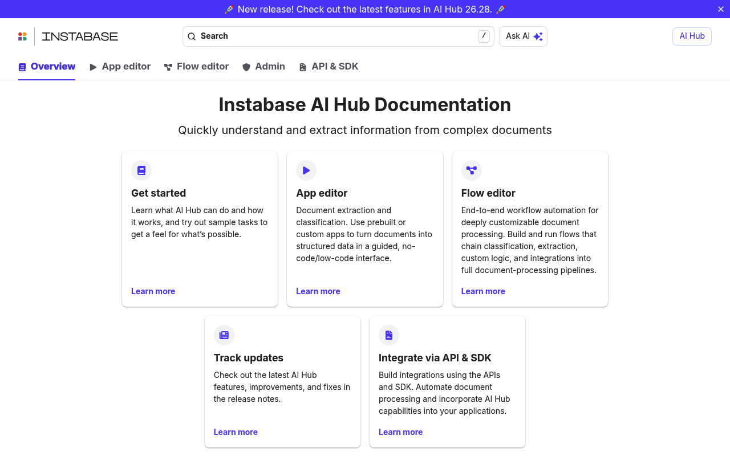The width and height of the screenshot is (730, 456).
Task: Click the magnifier icon in Search
Action: tap(192, 36)
